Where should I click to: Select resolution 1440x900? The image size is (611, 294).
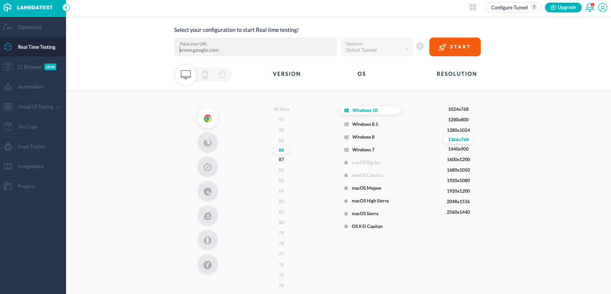(x=458, y=149)
